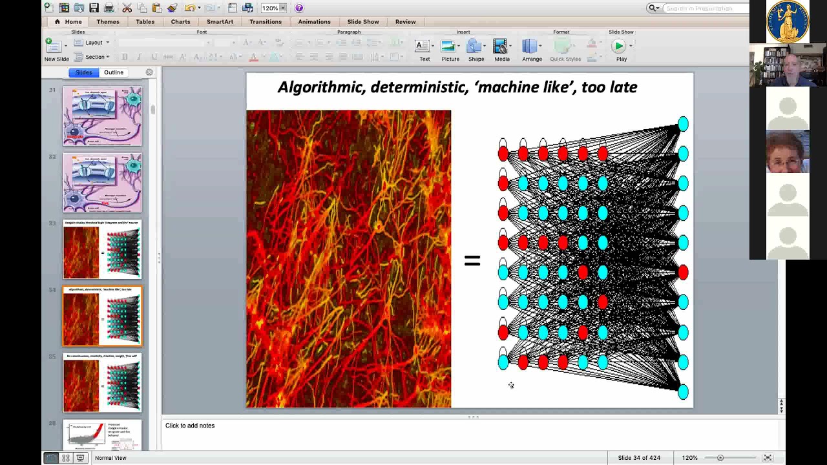Switch pane to Slides view
Viewport: 827px width, 465px height.
pyautogui.click(x=83, y=72)
